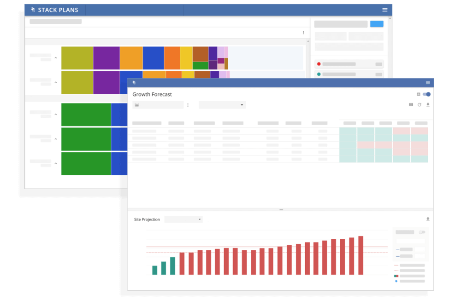The height and width of the screenshot is (299, 461).
Task: Click the field with the bar-chart icon
Action: click(158, 105)
